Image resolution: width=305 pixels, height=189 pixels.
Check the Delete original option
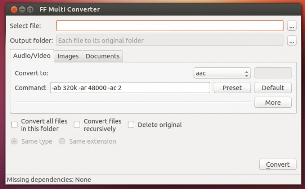click(x=131, y=125)
